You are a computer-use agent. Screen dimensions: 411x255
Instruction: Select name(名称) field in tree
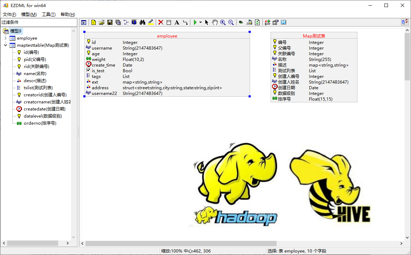[35, 74]
